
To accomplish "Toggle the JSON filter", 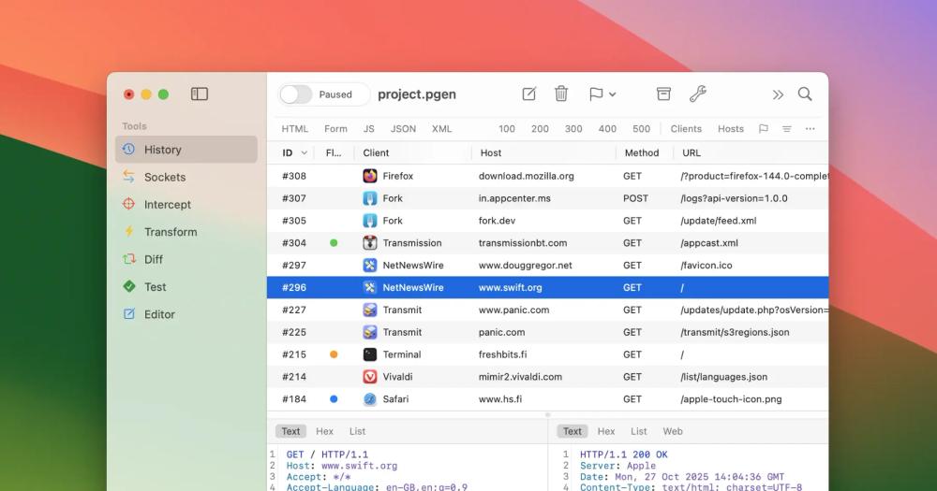I will point(403,129).
